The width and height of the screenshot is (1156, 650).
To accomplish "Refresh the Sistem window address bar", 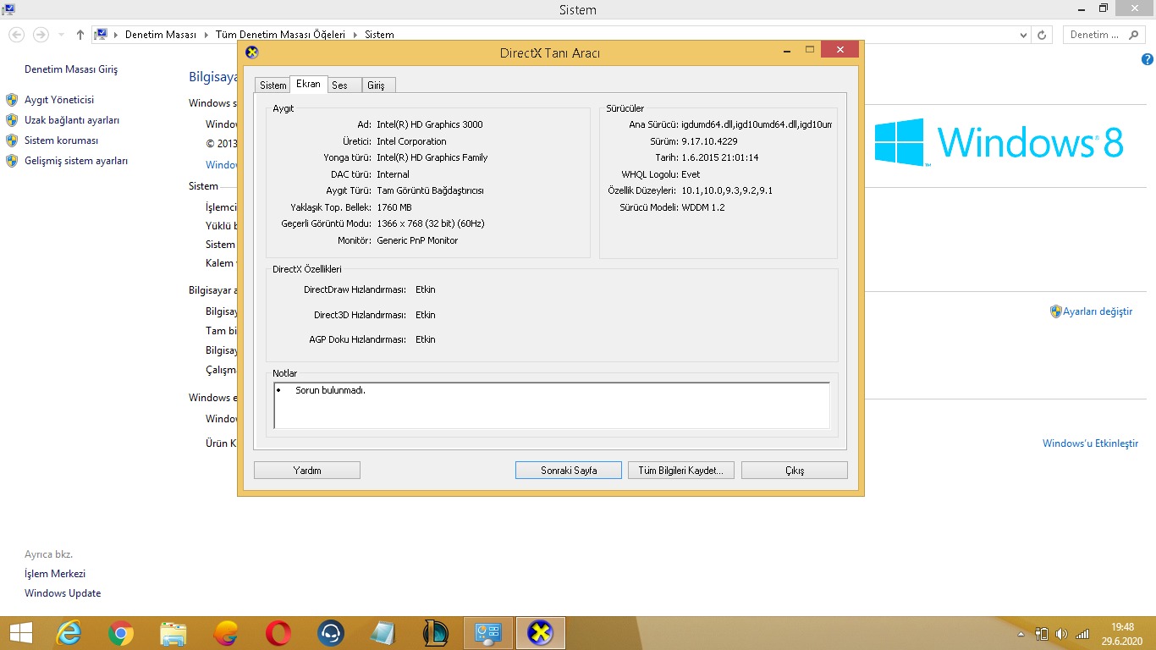I will [1042, 35].
